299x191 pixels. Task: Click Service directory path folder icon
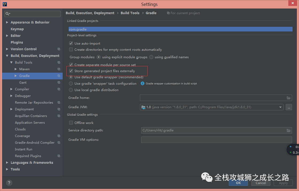pos(289,130)
